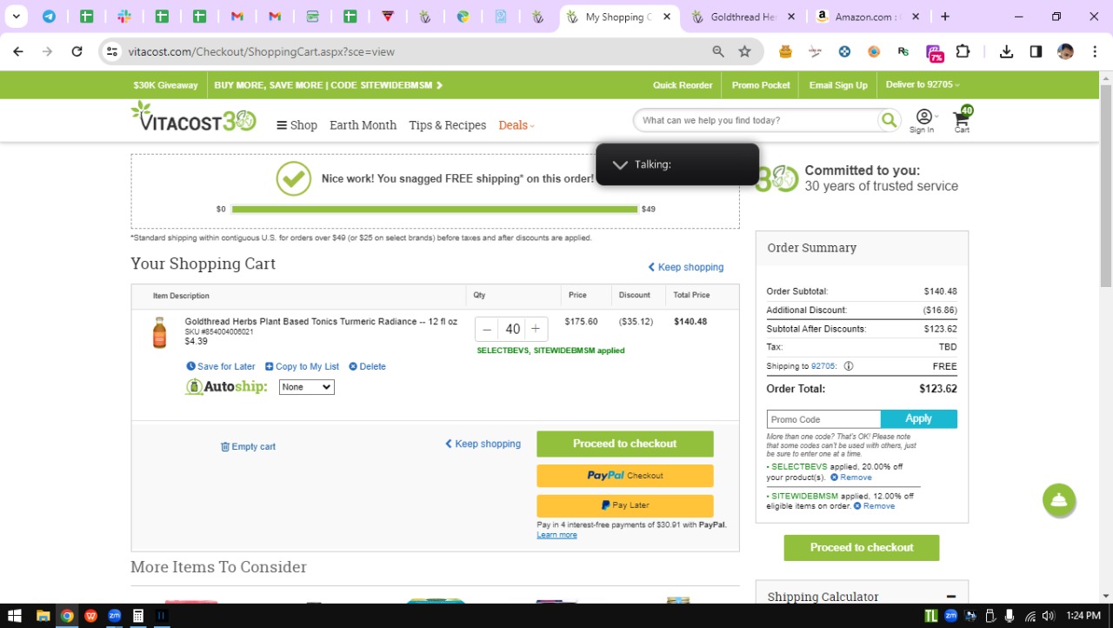Proceed to checkout under Order Summary
The image size is (1113, 628).
tap(862, 548)
